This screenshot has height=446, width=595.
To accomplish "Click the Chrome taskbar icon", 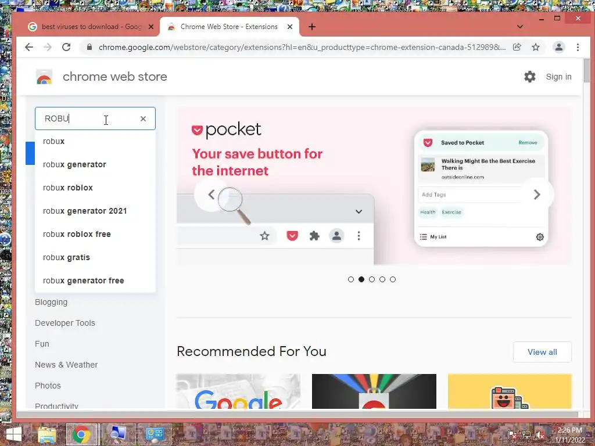I will tap(81, 434).
